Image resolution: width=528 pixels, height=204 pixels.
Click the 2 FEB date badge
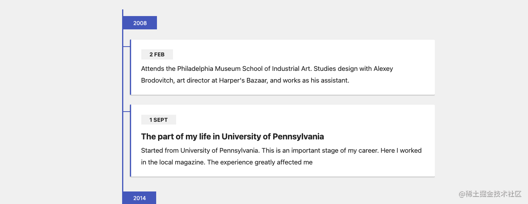point(157,54)
